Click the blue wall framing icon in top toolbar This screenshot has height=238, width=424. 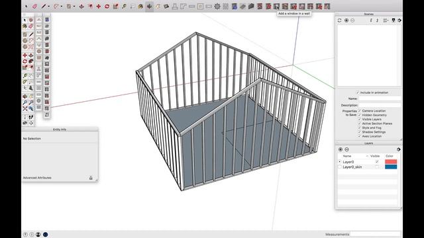pyautogui.click(x=234, y=6)
